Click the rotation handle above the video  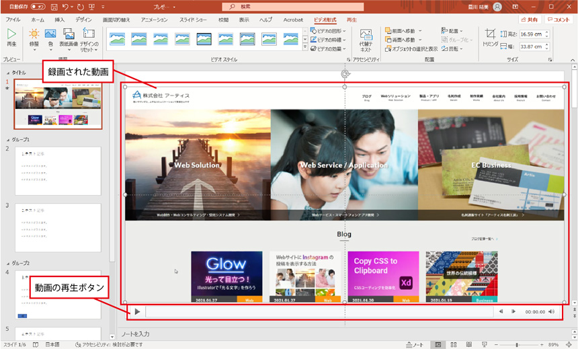click(345, 74)
